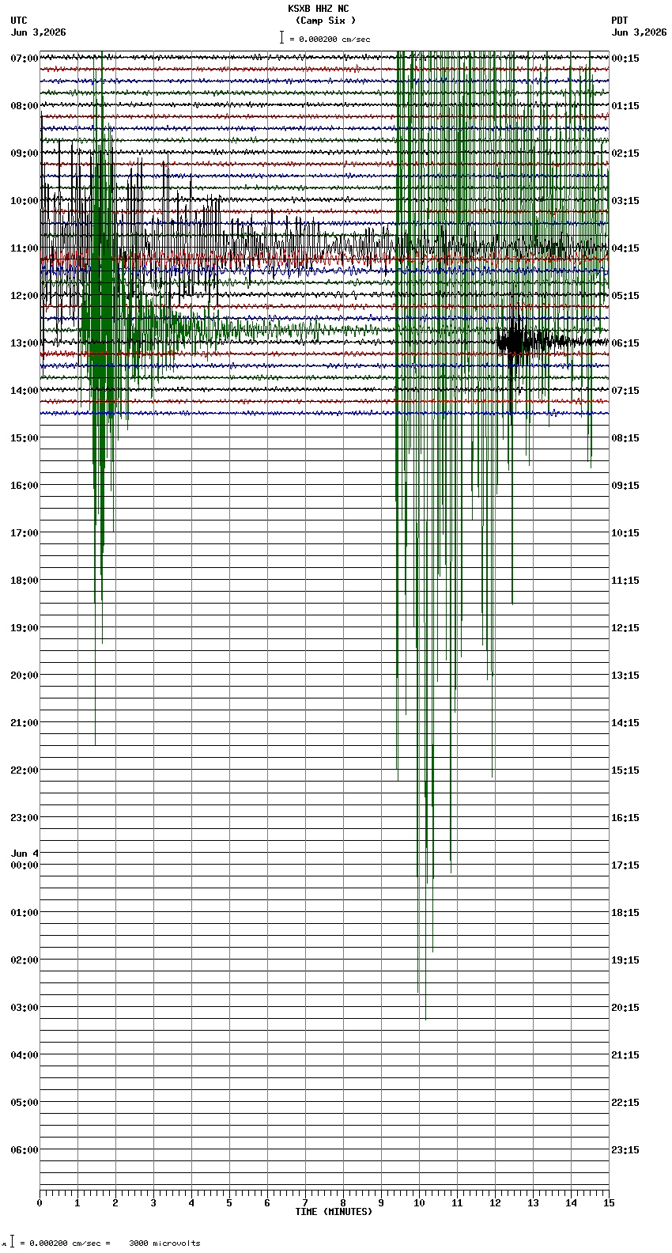Click the 00:00 UTC row label
This screenshot has width=672, height=1253.
25,865
